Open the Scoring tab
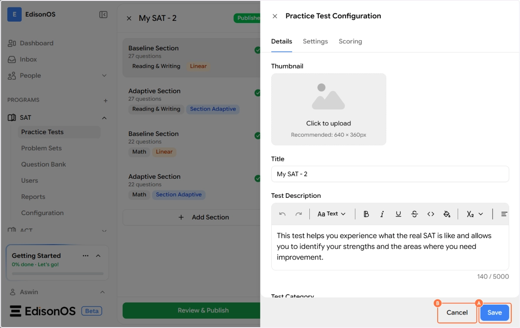 350,42
